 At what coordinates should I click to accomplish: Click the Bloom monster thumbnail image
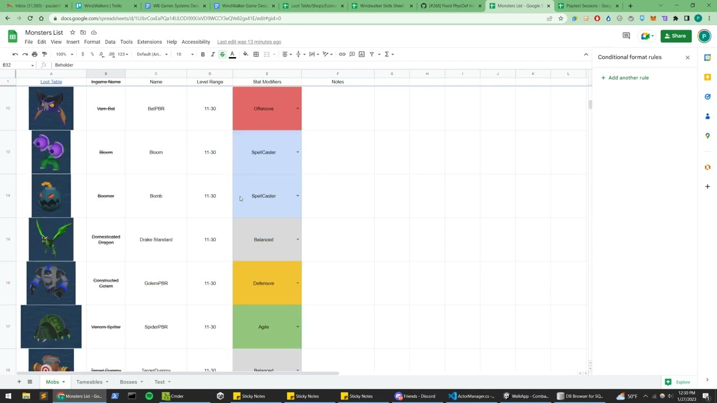coord(51,152)
